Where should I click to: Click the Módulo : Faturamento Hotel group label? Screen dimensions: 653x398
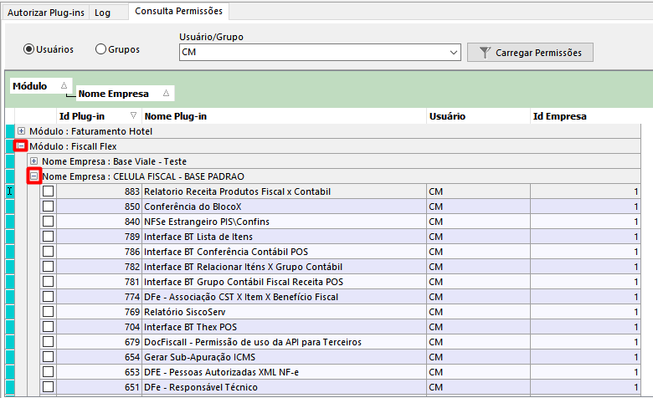click(90, 131)
